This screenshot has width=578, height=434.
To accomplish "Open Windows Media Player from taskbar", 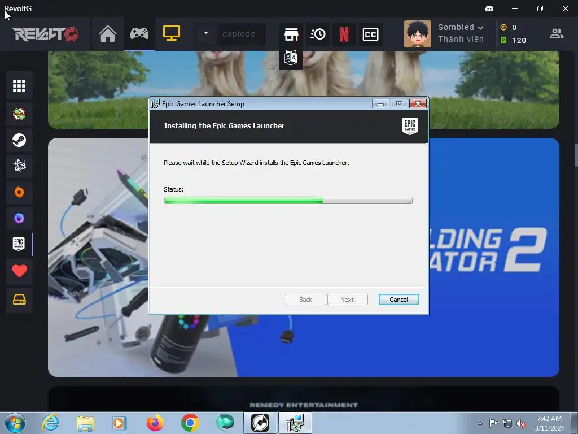I will (119, 423).
